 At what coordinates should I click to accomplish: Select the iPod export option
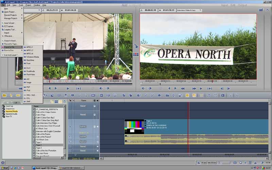coord(33,90)
